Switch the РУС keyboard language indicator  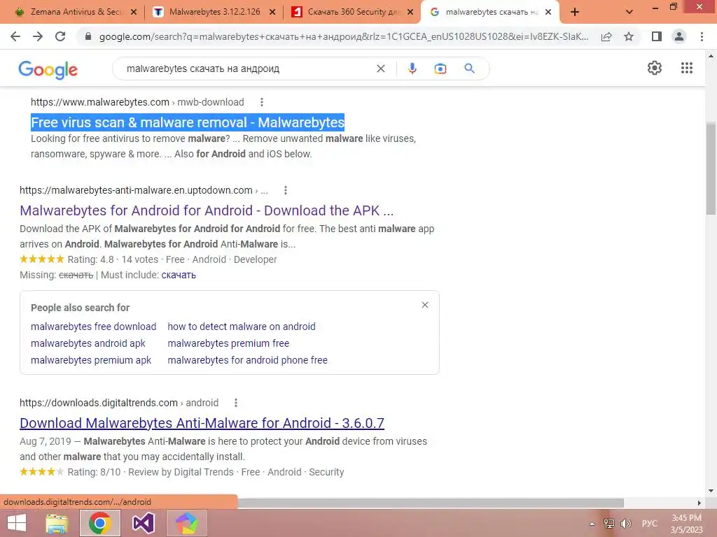[x=649, y=523]
